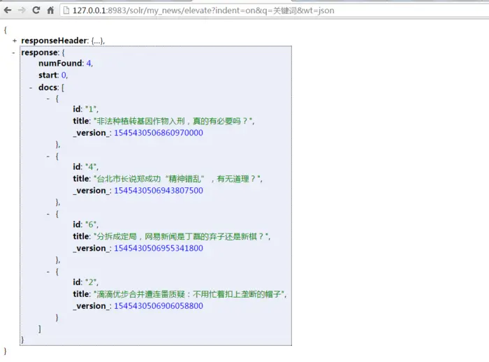Collapse the doc object with id "2"
The width and height of the screenshot is (489, 362).
48,272
